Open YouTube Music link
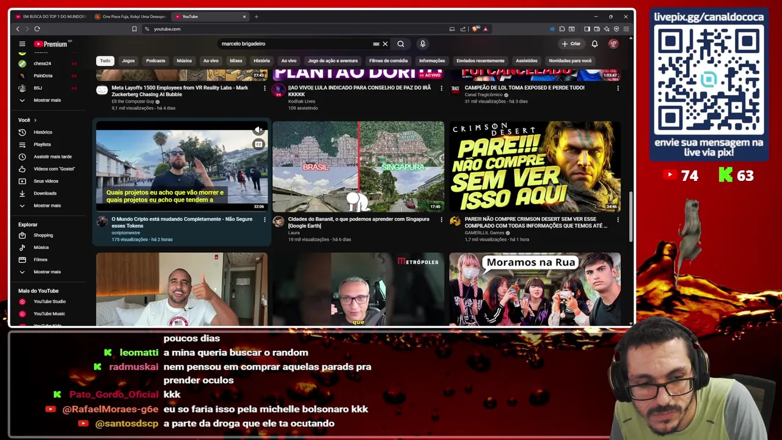The image size is (782, 440). [x=48, y=313]
